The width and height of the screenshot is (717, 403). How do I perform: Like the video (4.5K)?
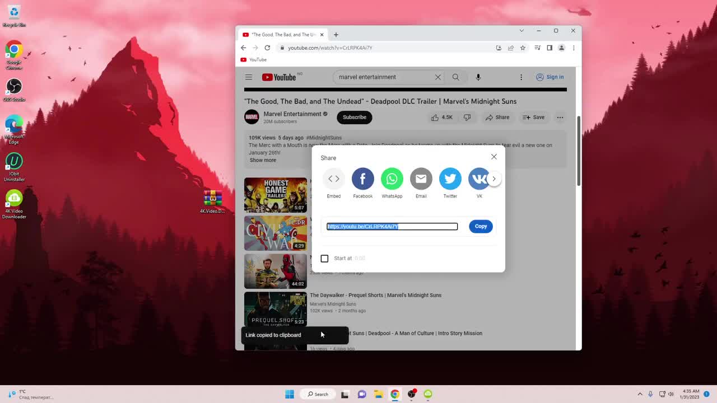441,117
